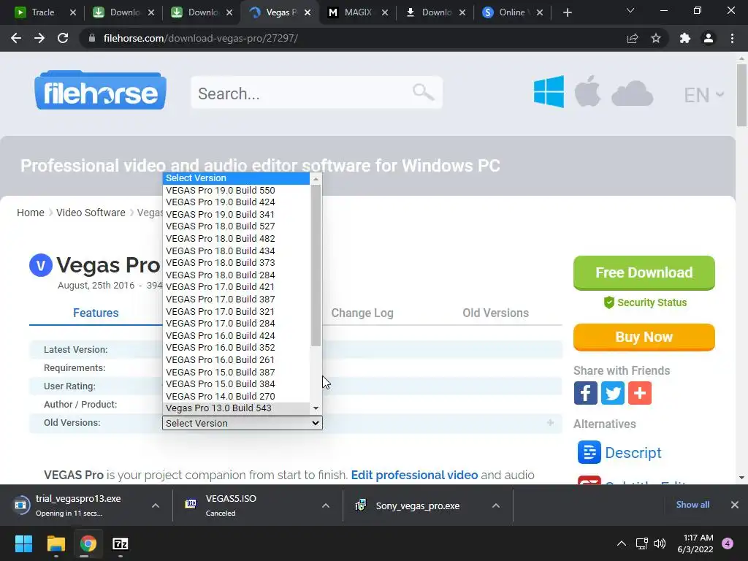This screenshot has width=748, height=561.
Task: Click the Filehorse logo
Action: pos(100,91)
